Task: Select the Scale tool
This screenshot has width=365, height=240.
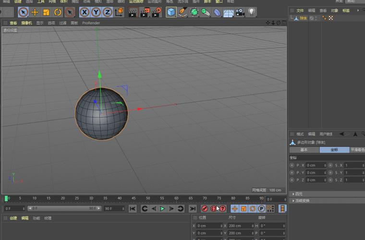Action: coord(46,12)
